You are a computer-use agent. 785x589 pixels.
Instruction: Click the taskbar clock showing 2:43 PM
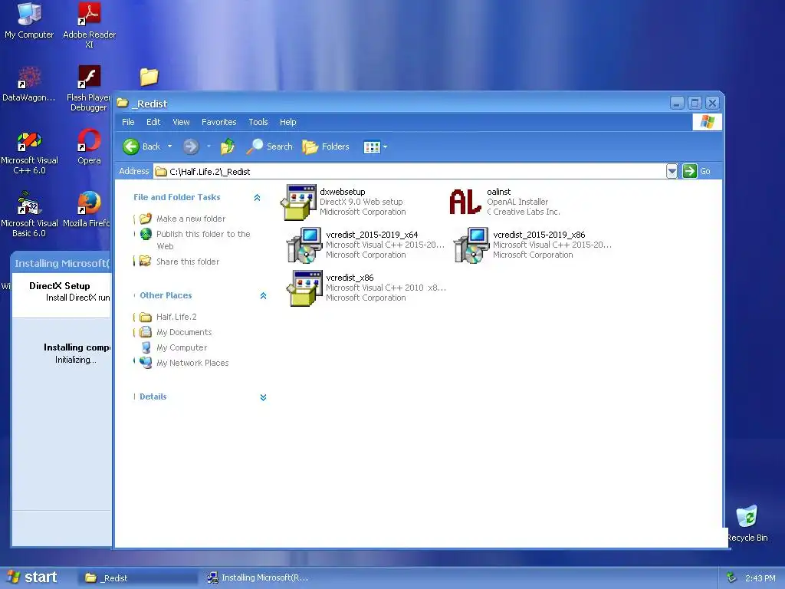[x=760, y=578]
